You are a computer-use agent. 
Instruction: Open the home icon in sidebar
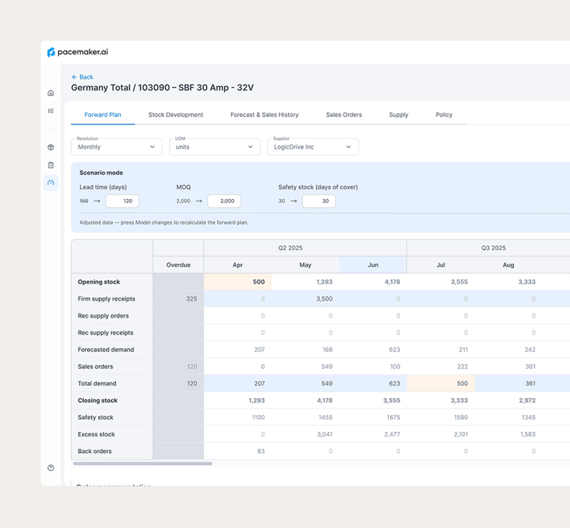[x=51, y=93]
